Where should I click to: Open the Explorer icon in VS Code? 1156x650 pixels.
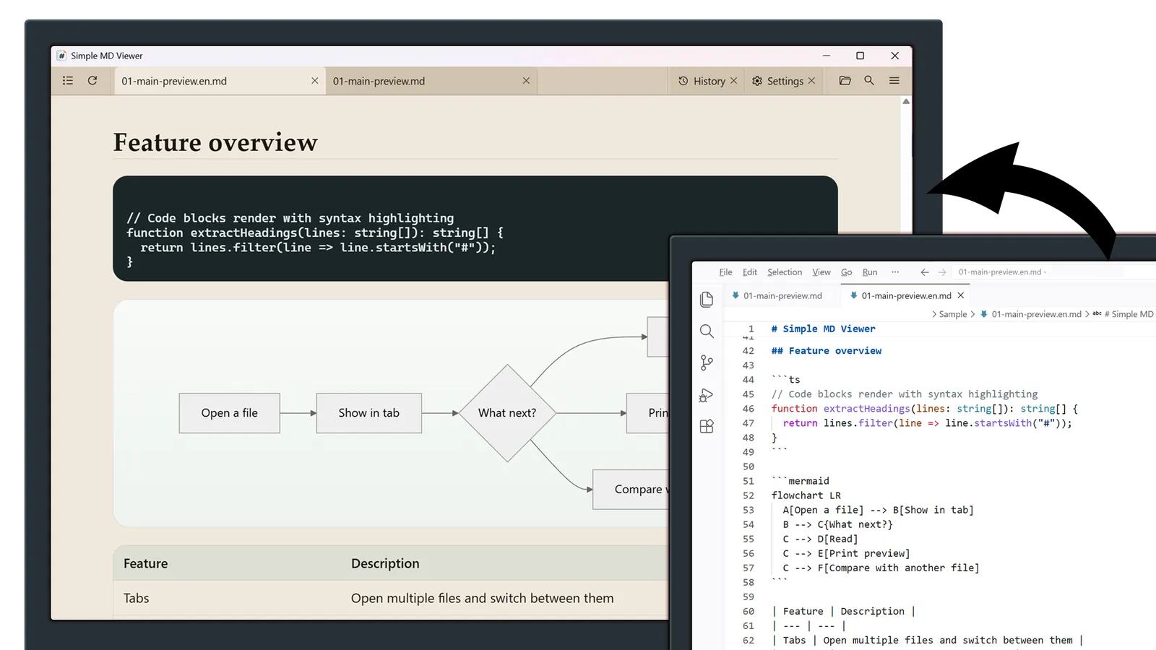tap(707, 300)
